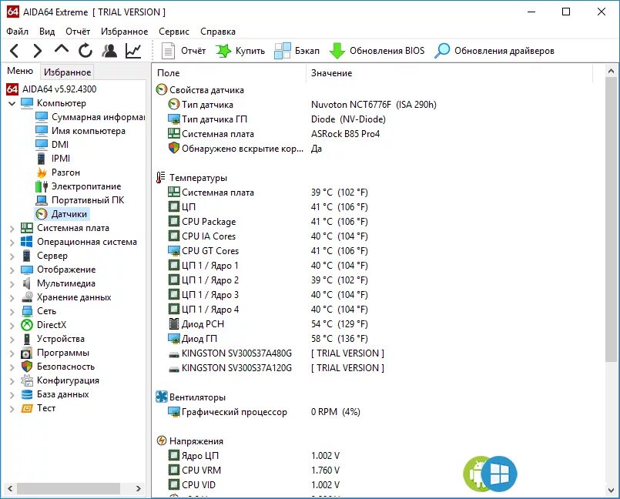
Task: Click the vertical scrollbar down arrow
Action: (x=611, y=491)
